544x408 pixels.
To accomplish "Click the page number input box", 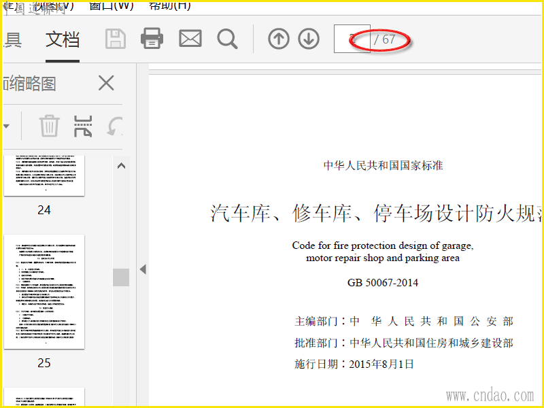I will [x=352, y=39].
